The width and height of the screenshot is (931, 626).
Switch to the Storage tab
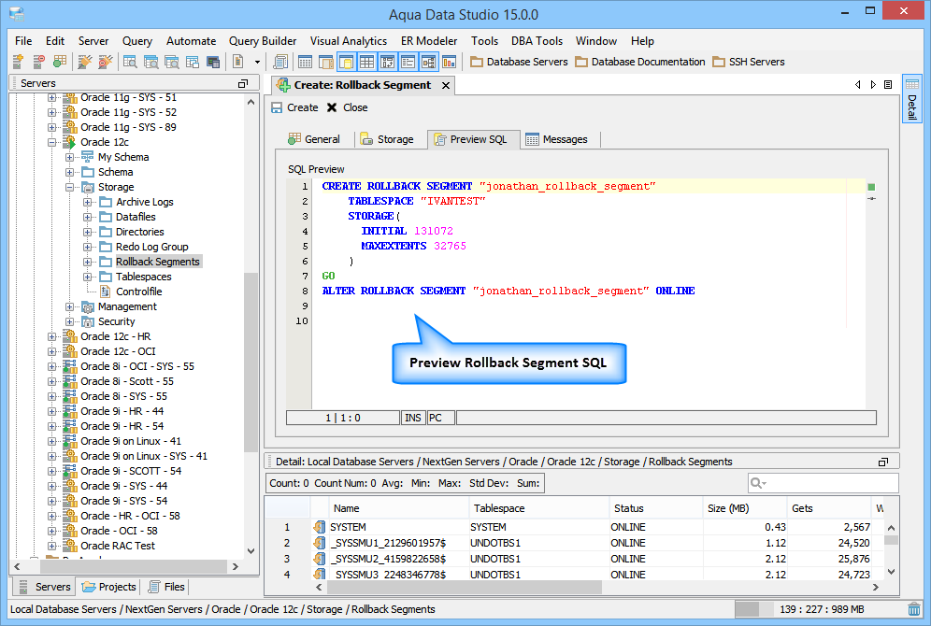tap(386, 139)
